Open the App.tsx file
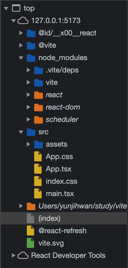 coord(58,169)
